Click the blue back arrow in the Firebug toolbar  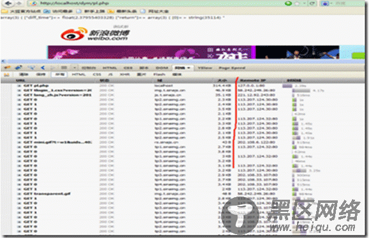pyautogui.click(x=43, y=68)
